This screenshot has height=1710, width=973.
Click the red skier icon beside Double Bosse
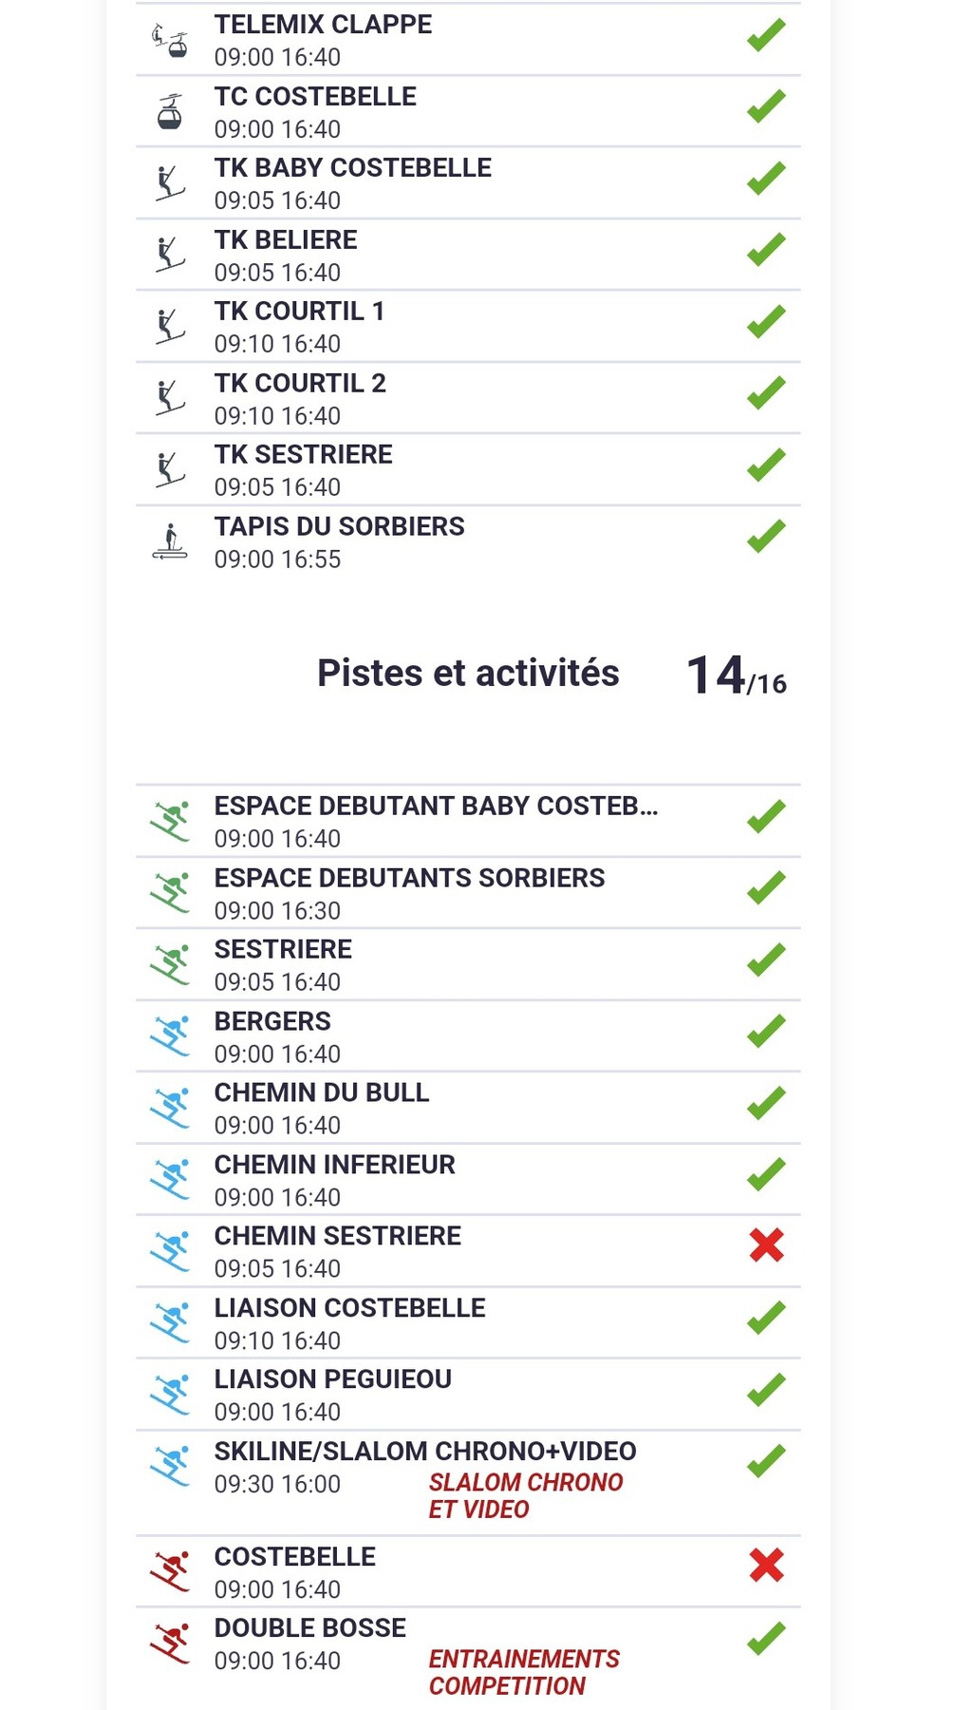(x=170, y=1643)
